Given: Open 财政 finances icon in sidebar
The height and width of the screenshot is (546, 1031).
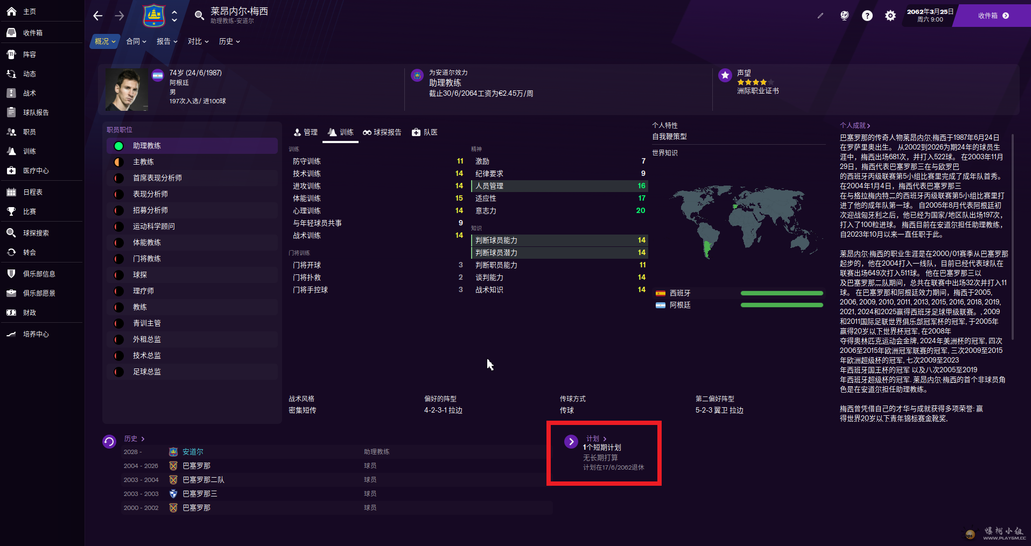Looking at the screenshot, I should click(x=11, y=313).
